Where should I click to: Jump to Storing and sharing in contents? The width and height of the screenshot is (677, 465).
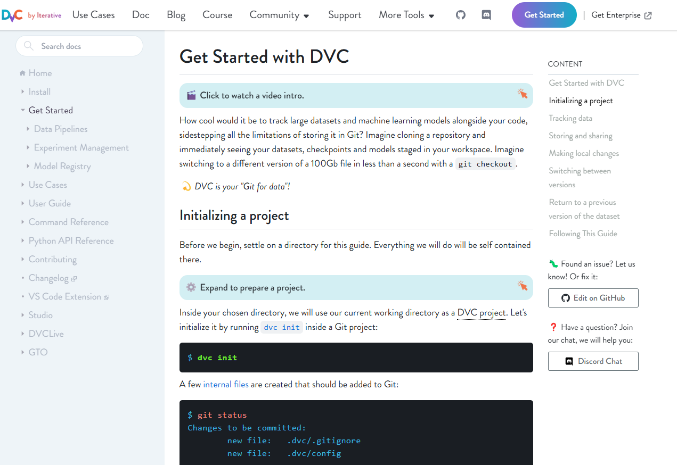581,136
